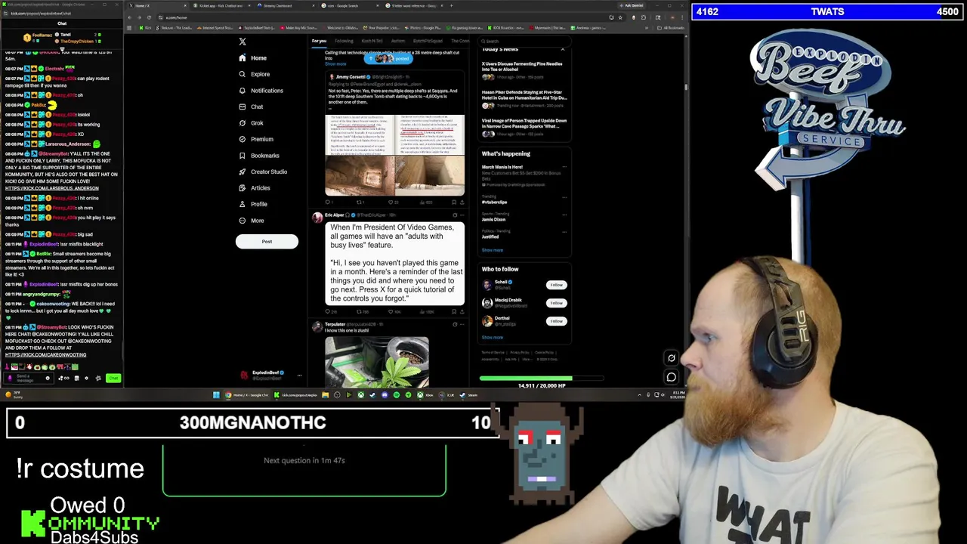Open Explore in X sidebar
Image resolution: width=967 pixels, height=544 pixels.
(x=254, y=74)
